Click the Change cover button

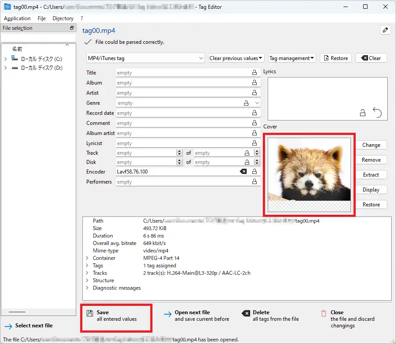point(371,145)
